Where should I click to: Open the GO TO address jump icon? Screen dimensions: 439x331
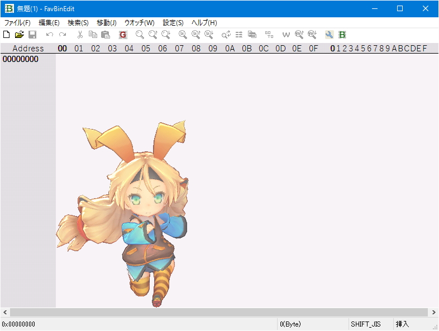(269, 35)
